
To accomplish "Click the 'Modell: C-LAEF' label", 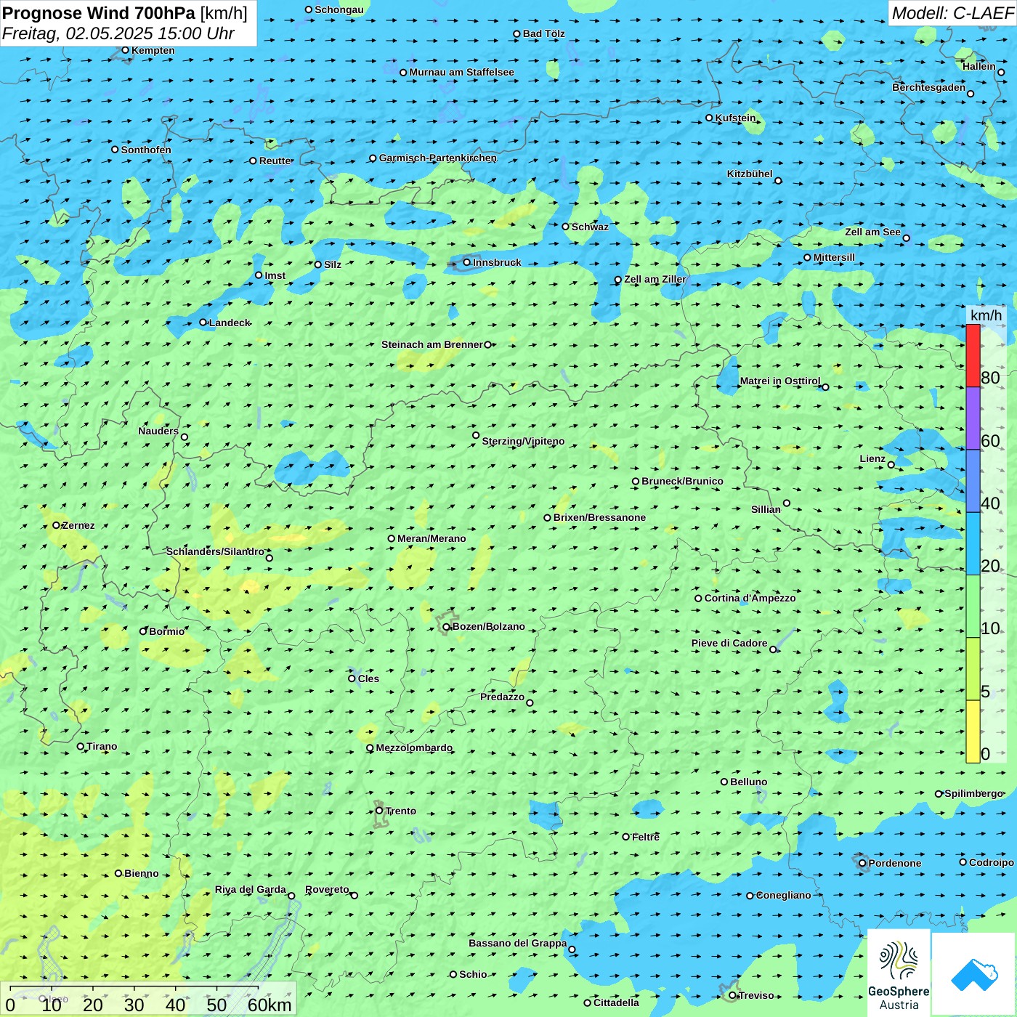I will click(952, 13).
